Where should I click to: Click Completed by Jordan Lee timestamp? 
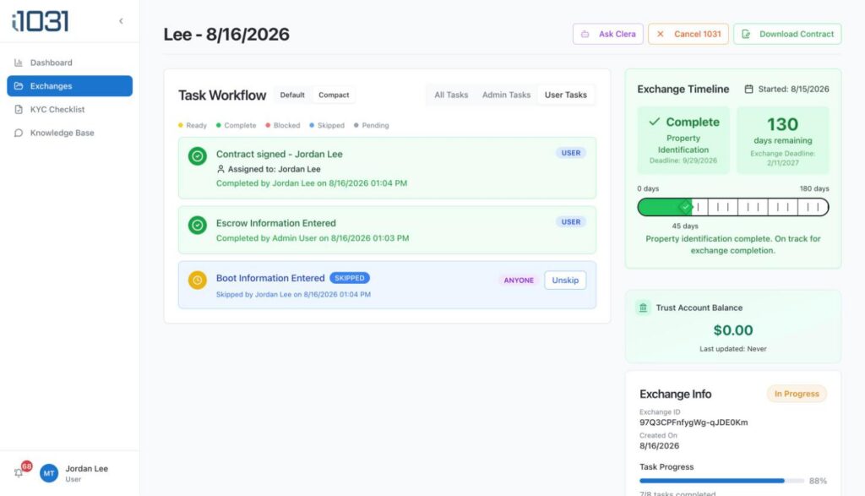pyautogui.click(x=312, y=183)
